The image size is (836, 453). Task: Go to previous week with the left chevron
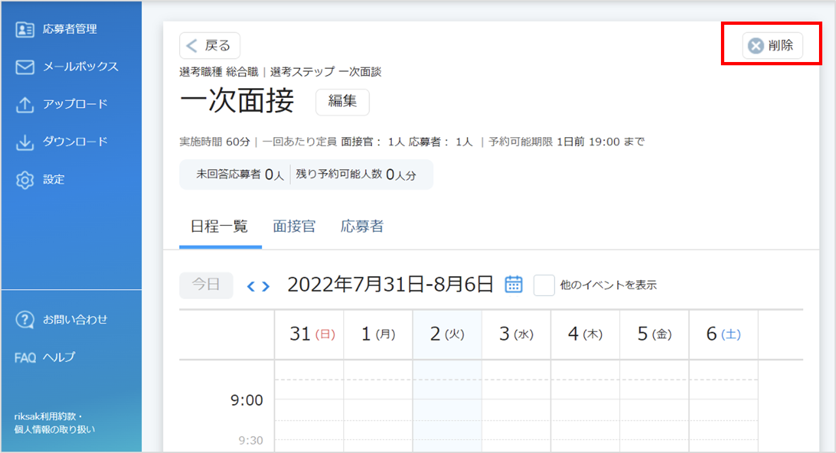(250, 286)
